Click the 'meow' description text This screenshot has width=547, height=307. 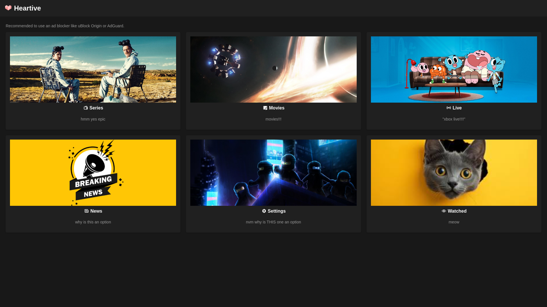point(454,222)
